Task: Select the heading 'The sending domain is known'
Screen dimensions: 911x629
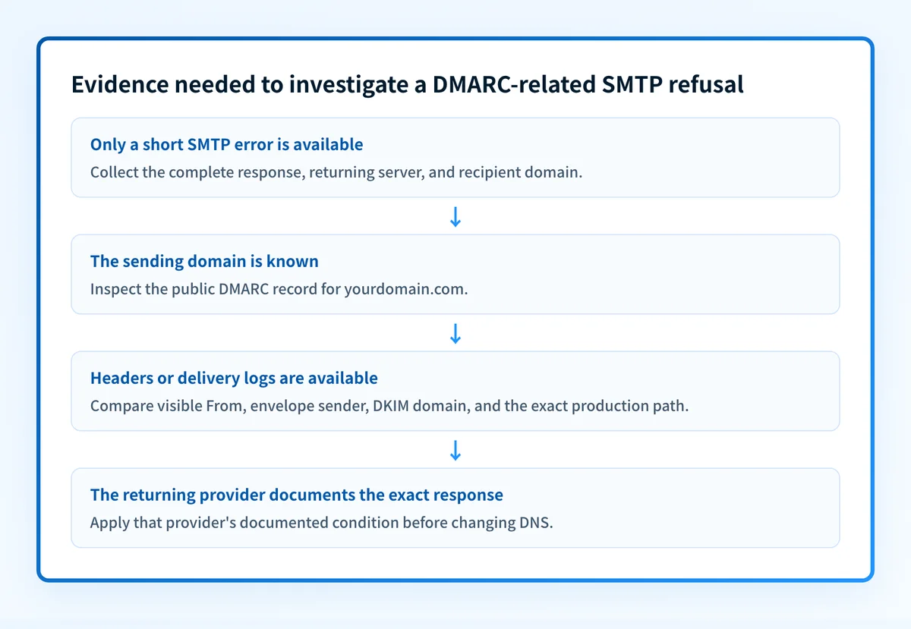Action: point(204,261)
